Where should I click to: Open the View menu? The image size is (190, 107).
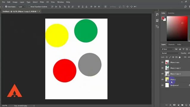click(x=53, y=2)
